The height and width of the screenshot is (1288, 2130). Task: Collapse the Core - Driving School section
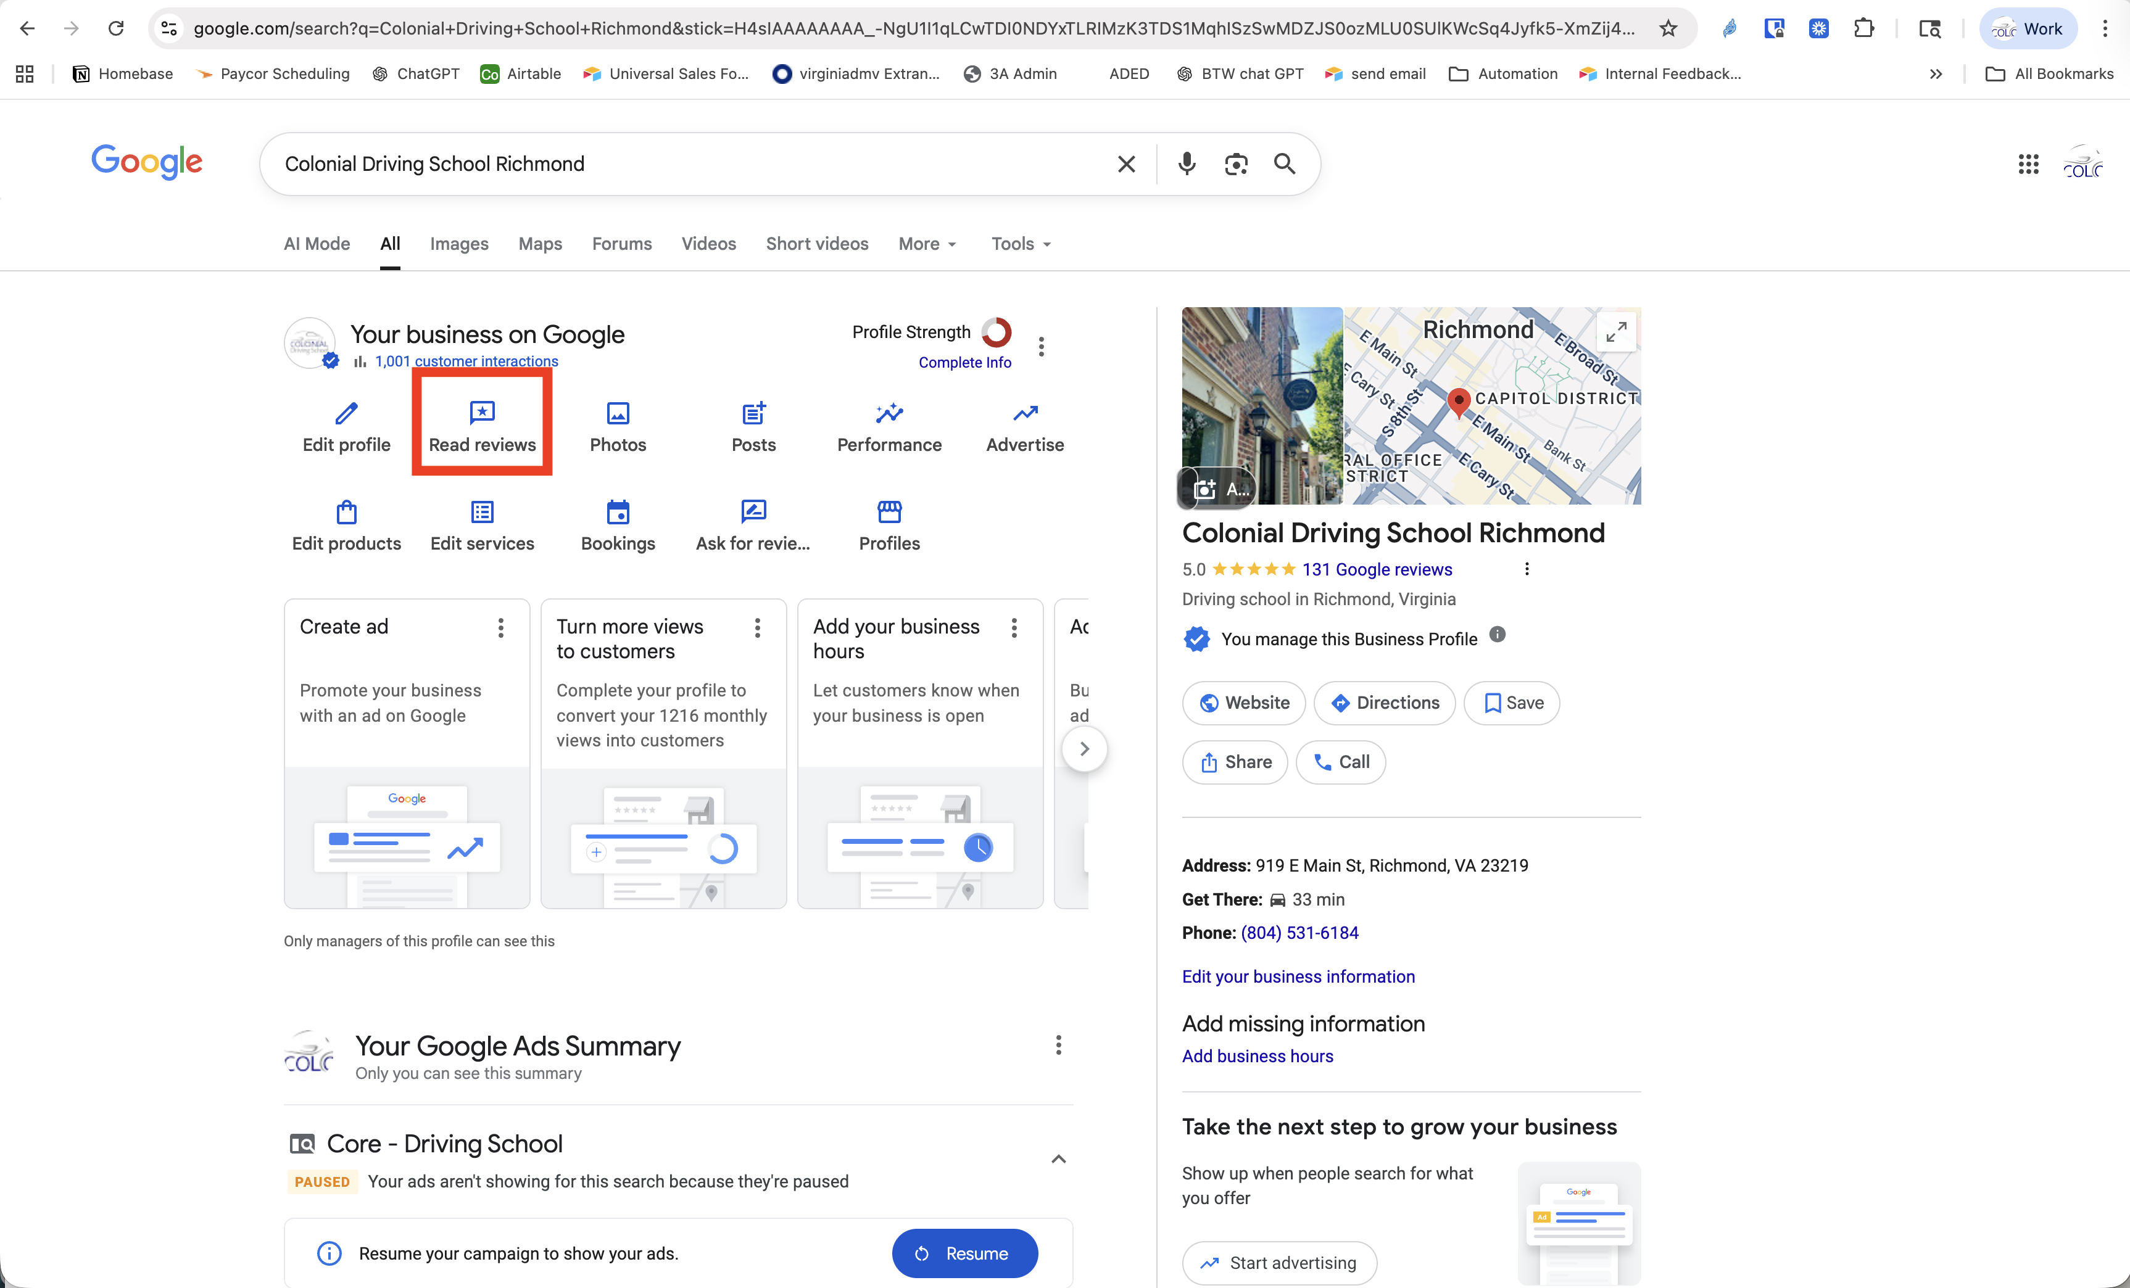pos(1058,1158)
